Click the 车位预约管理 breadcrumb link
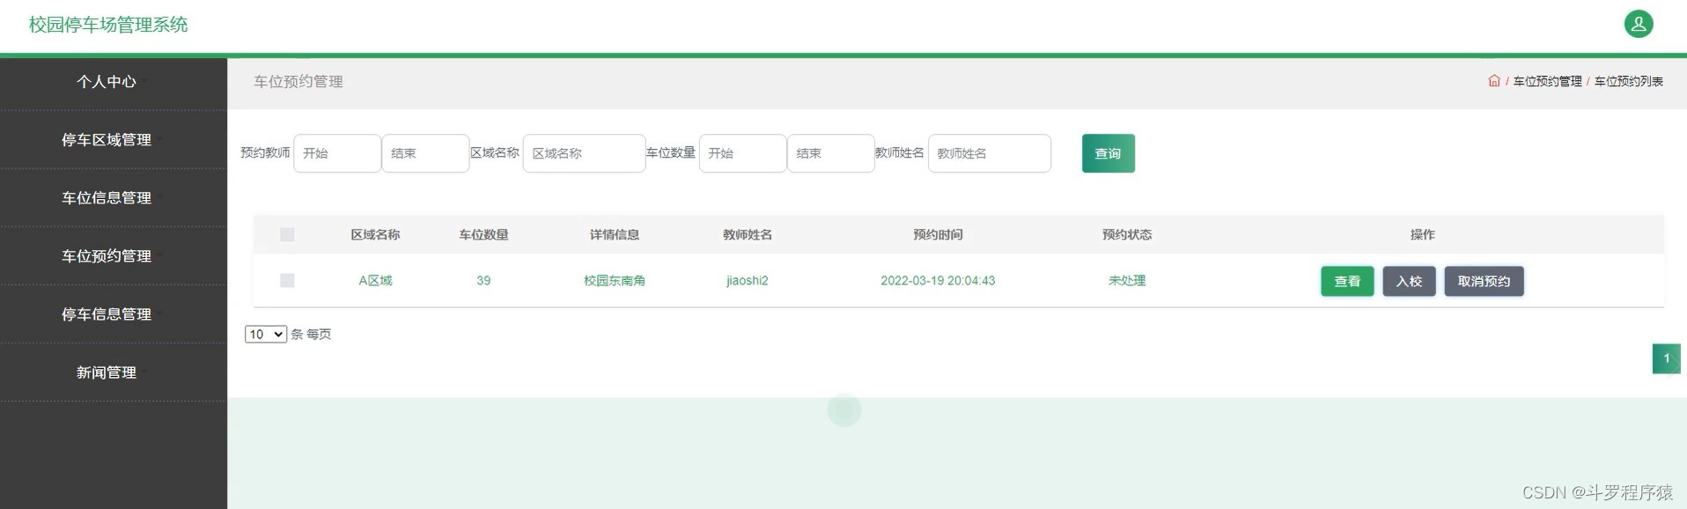This screenshot has height=509, width=1687. 1547,81
